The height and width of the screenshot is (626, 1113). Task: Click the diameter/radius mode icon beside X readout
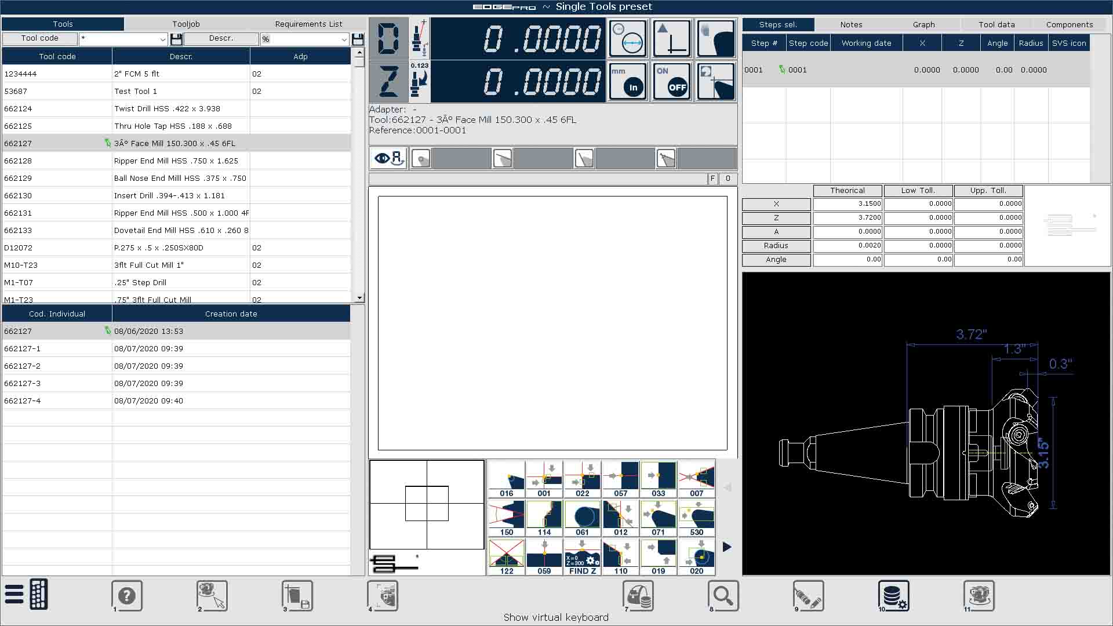627,38
